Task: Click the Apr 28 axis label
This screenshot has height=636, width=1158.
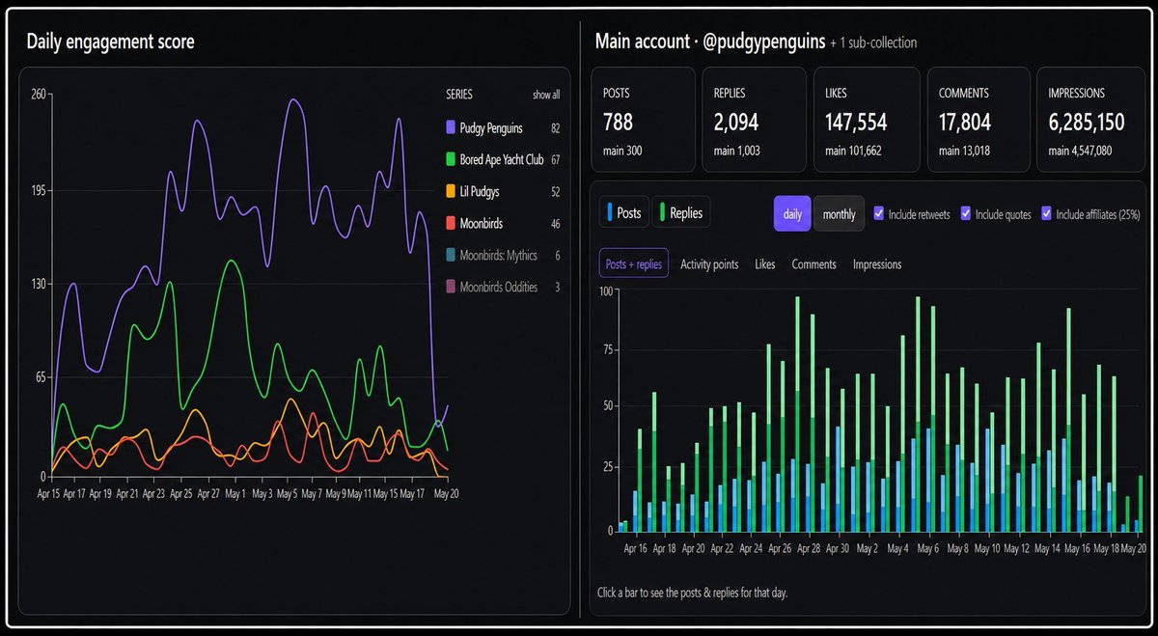Action: 811,548
